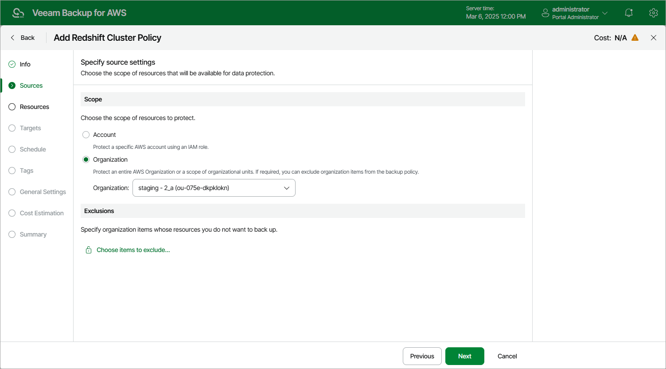
Task: Click the Veeam Backup for AWS logo icon
Action: [x=18, y=13]
